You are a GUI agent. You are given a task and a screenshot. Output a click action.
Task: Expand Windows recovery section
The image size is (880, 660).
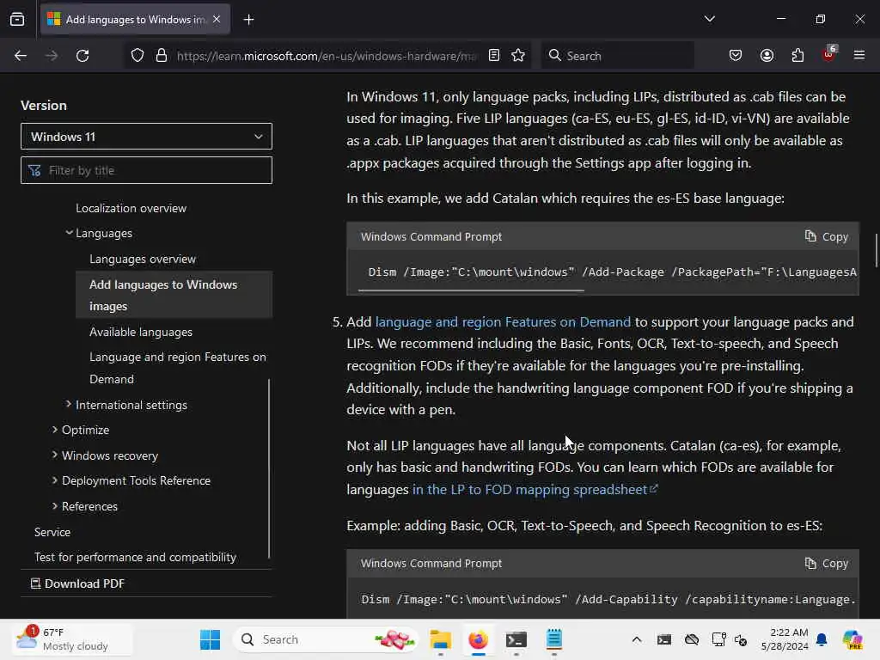(x=55, y=455)
